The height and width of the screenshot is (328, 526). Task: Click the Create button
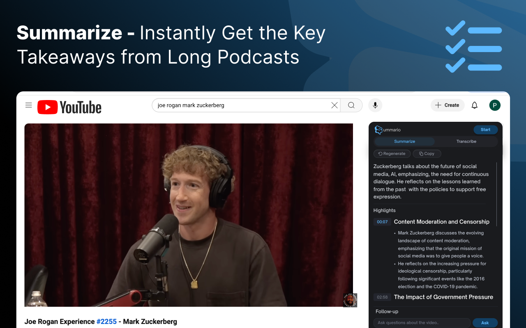448,105
